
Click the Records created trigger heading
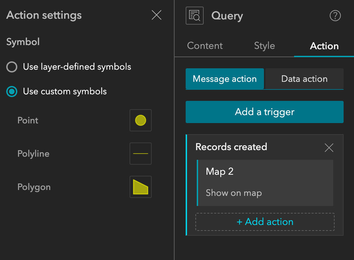[x=231, y=147]
